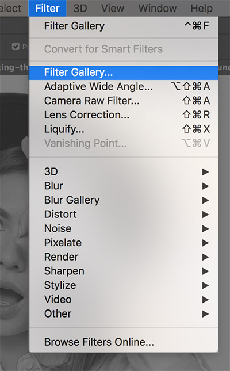Open Camera Raw Filter...
Image resolution: width=230 pixels, height=371 pixels.
(123, 101)
